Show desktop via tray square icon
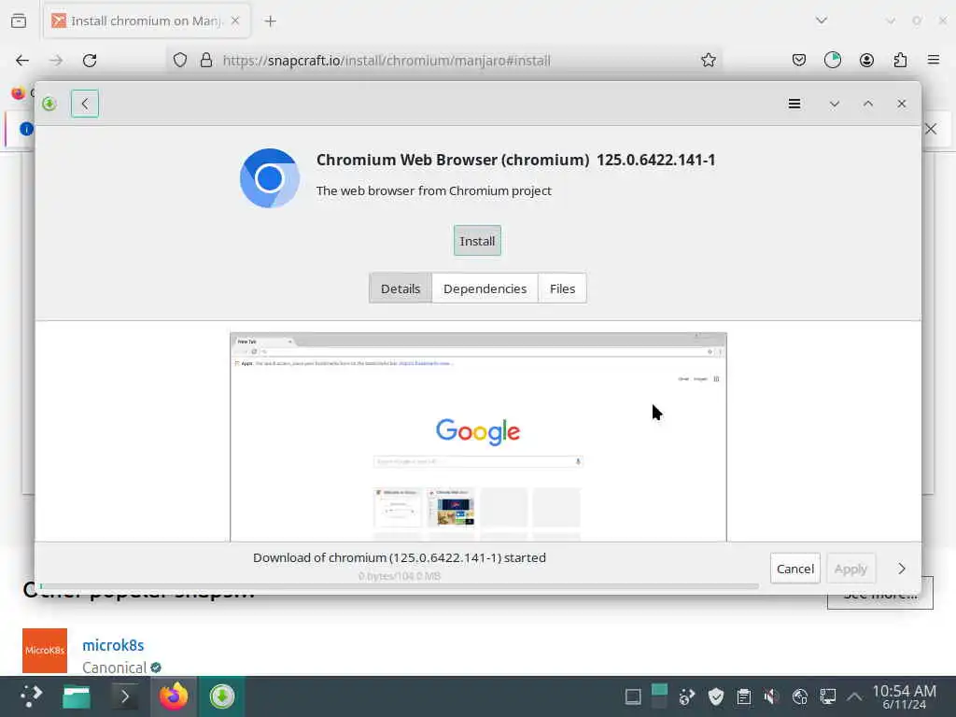Viewport: 956px width, 717px height. tap(633, 696)
